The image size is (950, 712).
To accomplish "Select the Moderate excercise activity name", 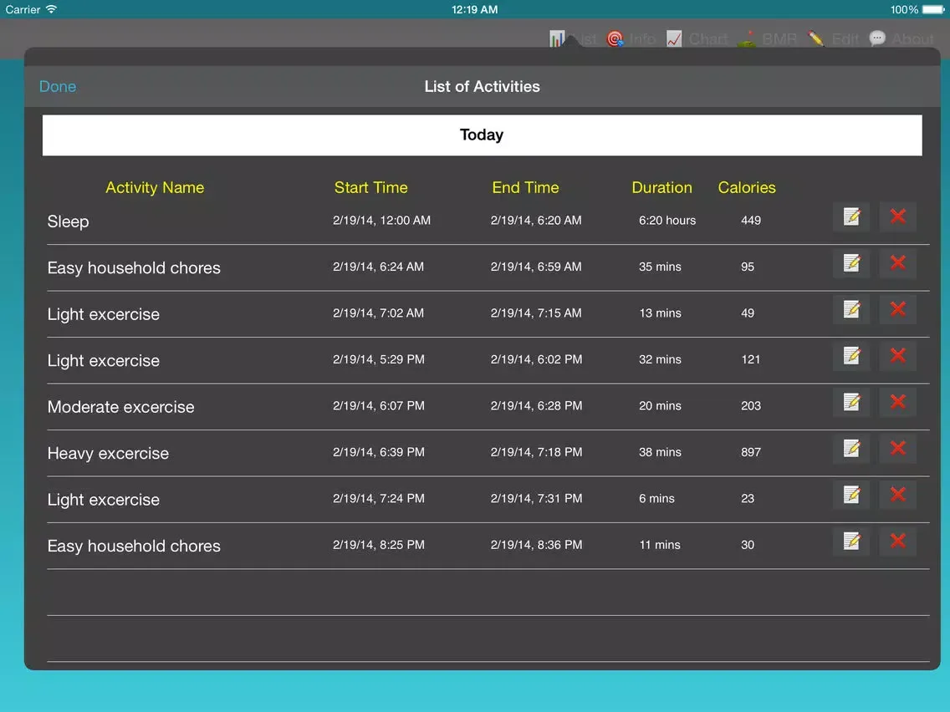I will [120, 407].
